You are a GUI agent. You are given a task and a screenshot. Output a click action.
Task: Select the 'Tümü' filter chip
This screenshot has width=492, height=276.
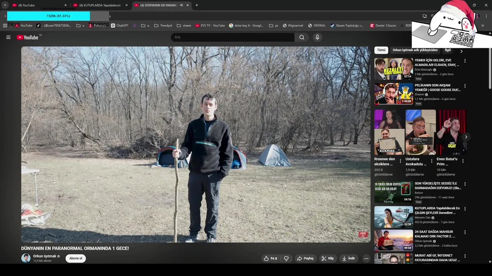pos(381,50)
